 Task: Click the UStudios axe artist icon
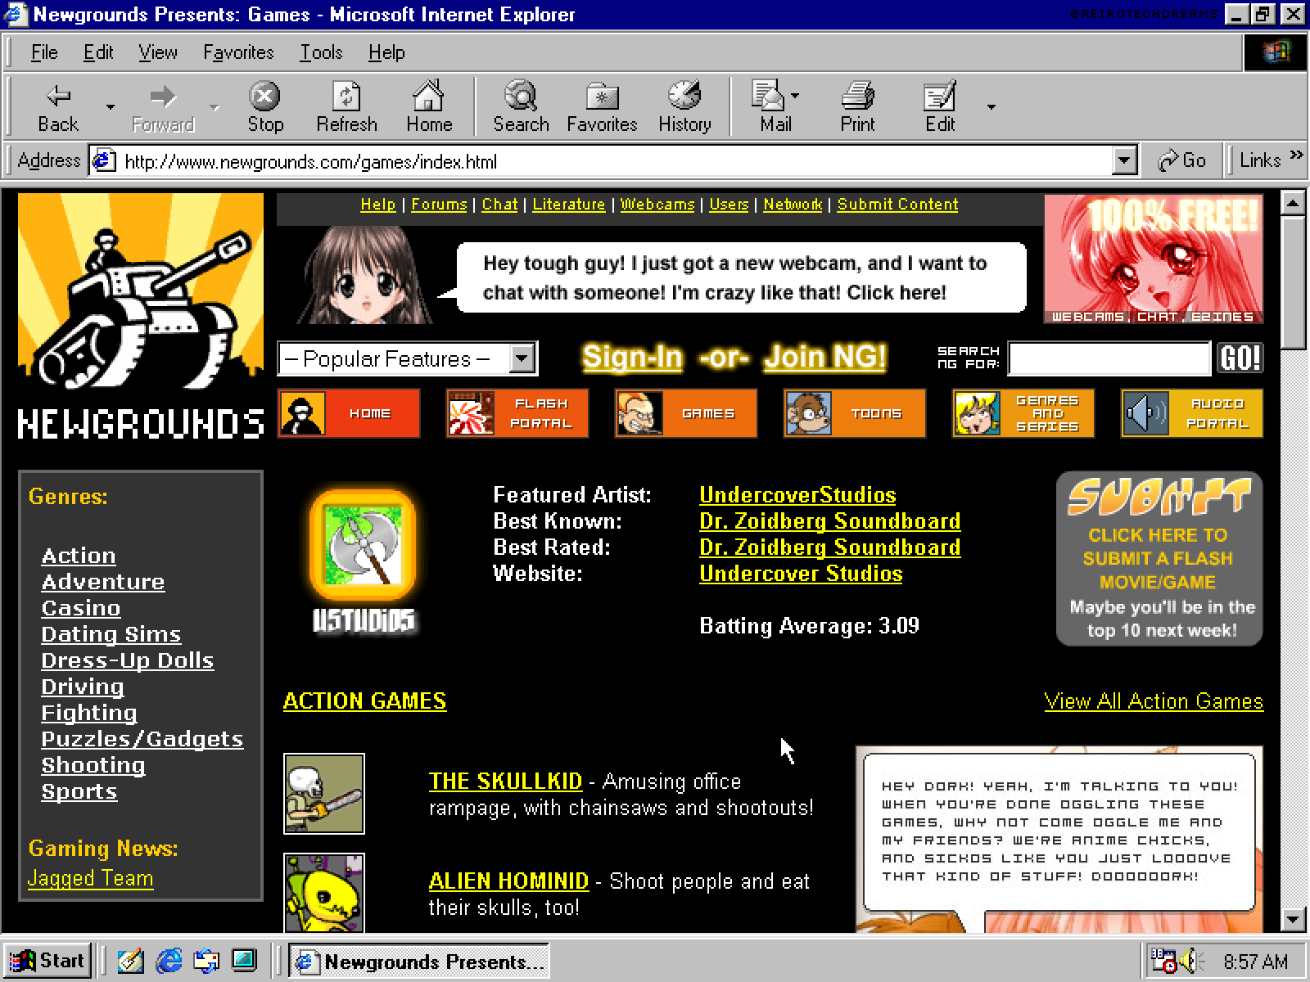tap(364, 547)
